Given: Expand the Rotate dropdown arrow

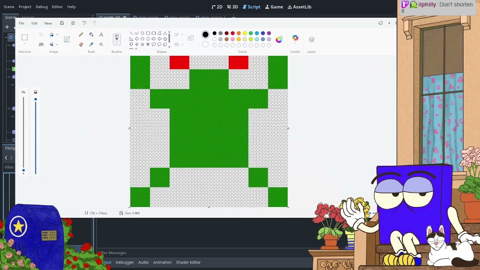Looking at the screenshot, I should (57, 34).
